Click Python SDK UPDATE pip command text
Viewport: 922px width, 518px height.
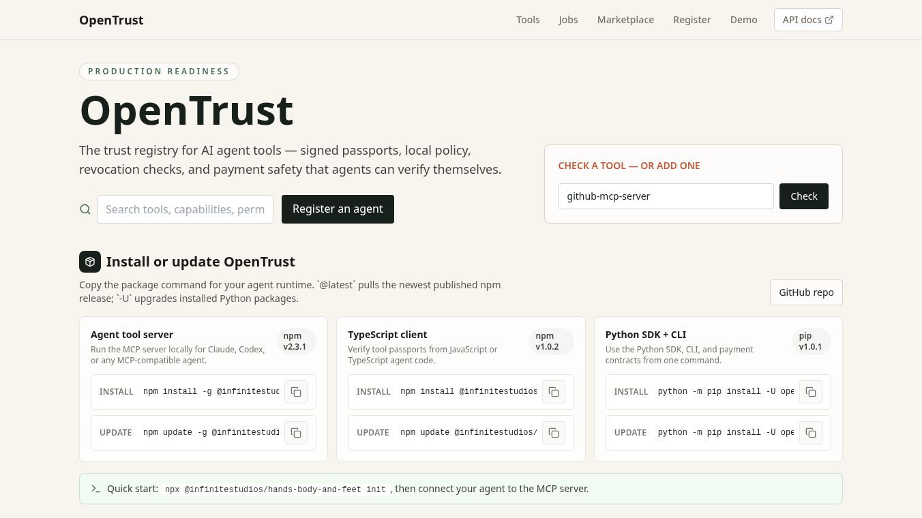[x=726, y=433]
